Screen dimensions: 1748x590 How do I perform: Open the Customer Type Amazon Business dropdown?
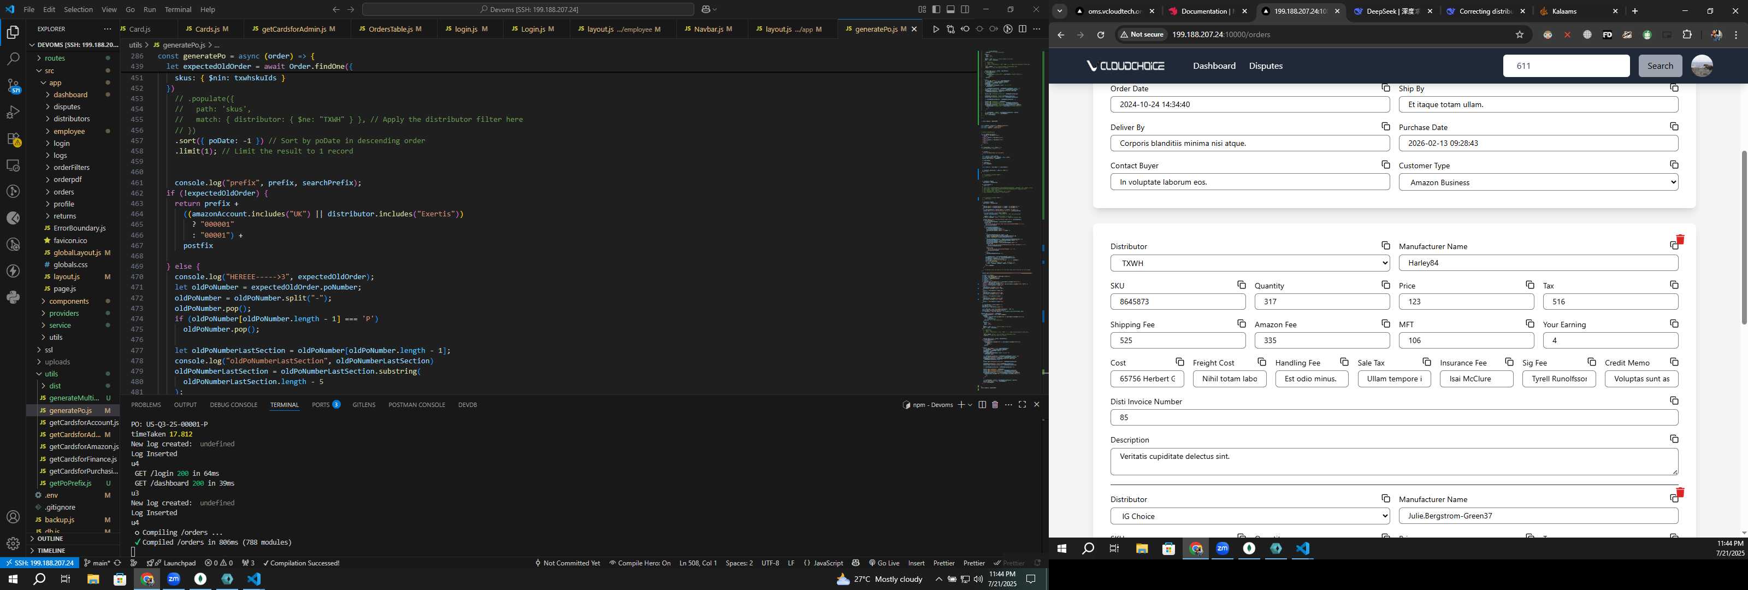[1538, 182]
